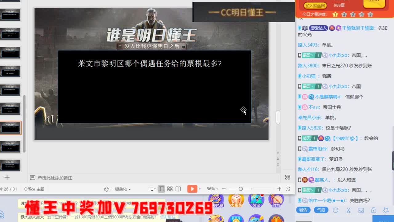Click the slide title 谁是明日懂王

pyautogui.click(x=151, y=35)
